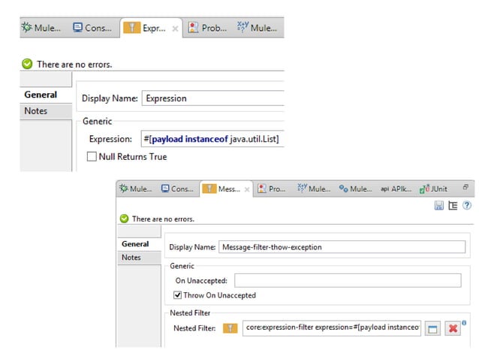The width and height of the screenshot is (479, 359).
Task: Close the Expr... tab in upper panel
Action: (175, 29)
